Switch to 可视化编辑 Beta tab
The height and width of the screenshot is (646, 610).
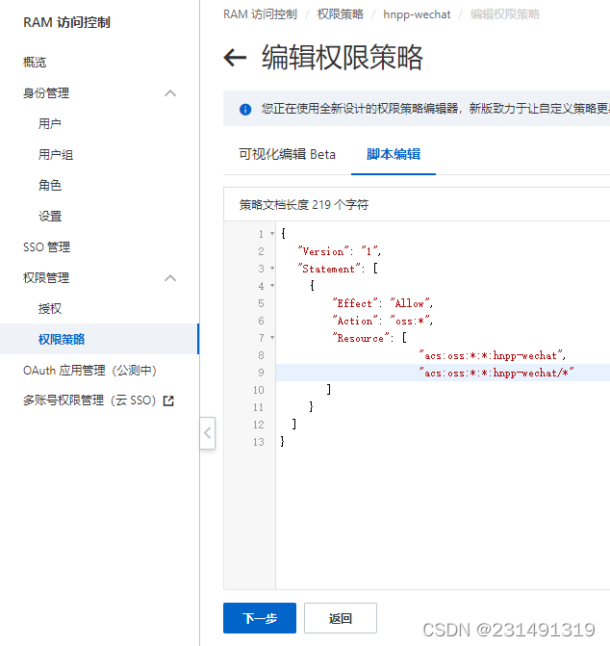coord(287,154)
